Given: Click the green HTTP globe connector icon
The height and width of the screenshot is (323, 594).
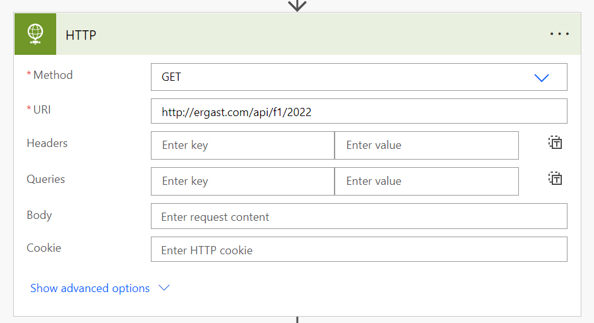Looking at the screenshot, I should click(x=35, y=34).
